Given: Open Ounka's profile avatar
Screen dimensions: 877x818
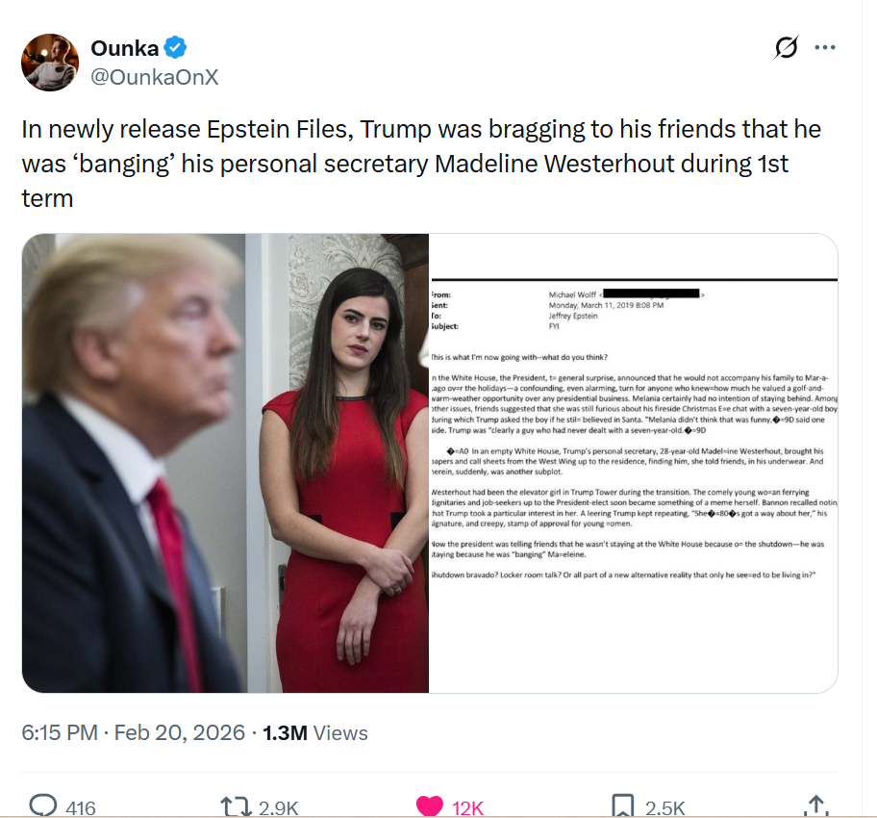Looking at the screenshot, I should (x=50, y=63).
